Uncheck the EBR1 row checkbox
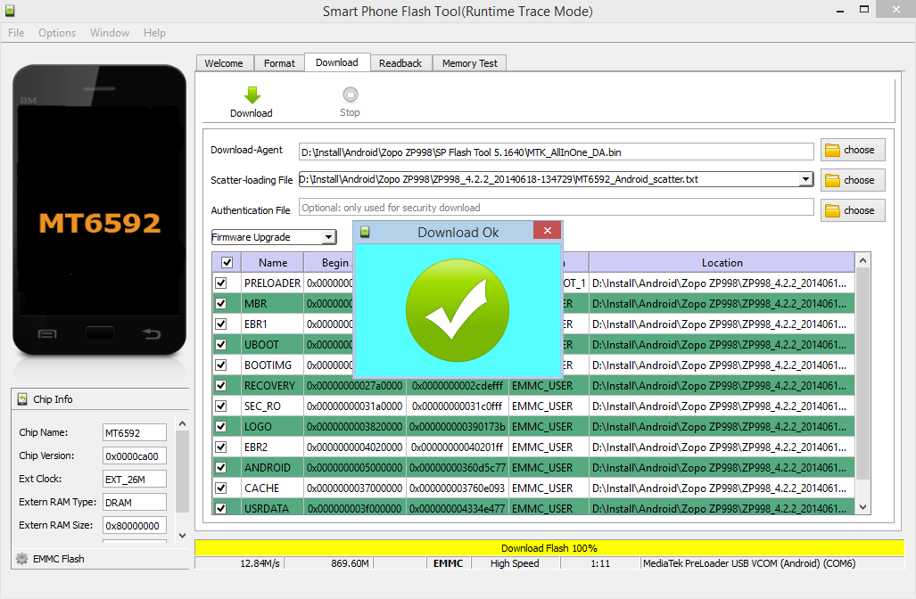Image resolution: width=916 pixels, height=599 pixels. (x=221, y=324)
